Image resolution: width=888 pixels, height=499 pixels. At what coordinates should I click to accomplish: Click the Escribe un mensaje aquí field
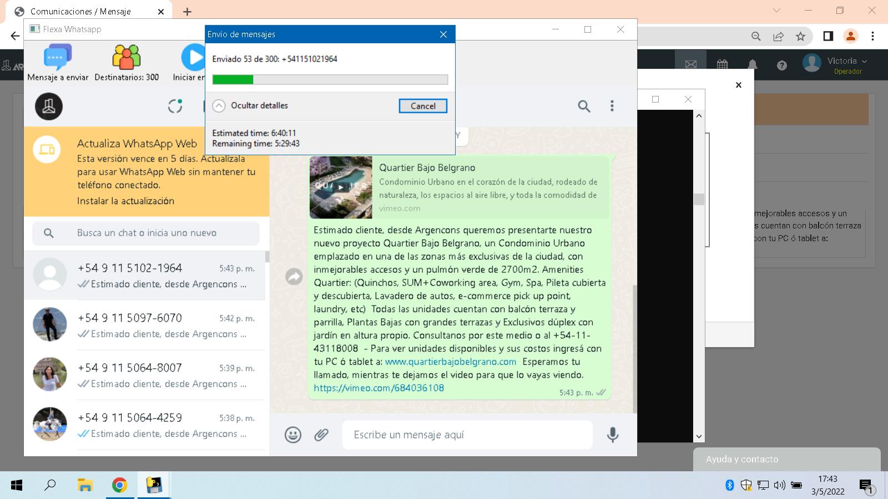(467, 435)
